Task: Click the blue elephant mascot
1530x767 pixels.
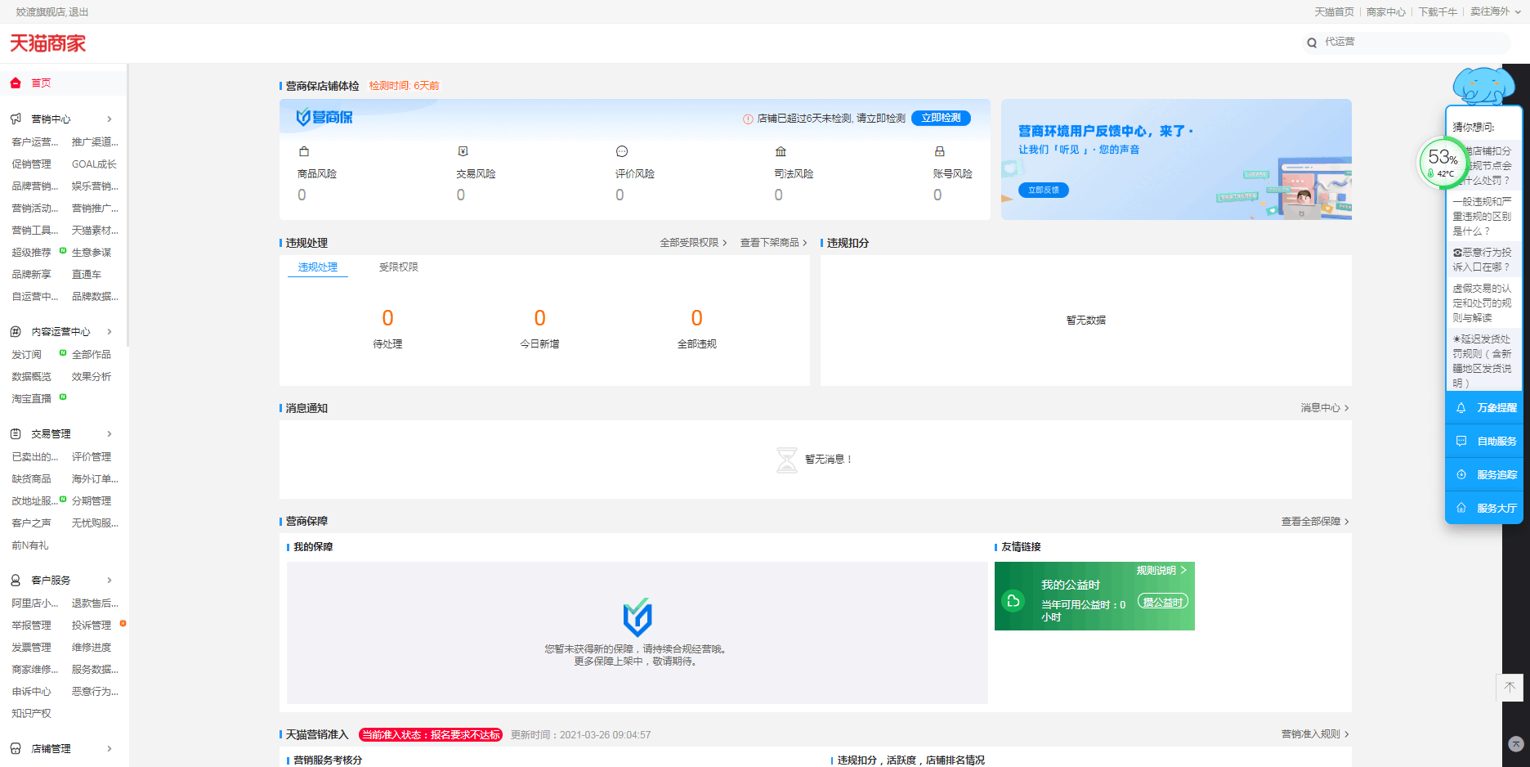Action: [x=1483, y=86]
